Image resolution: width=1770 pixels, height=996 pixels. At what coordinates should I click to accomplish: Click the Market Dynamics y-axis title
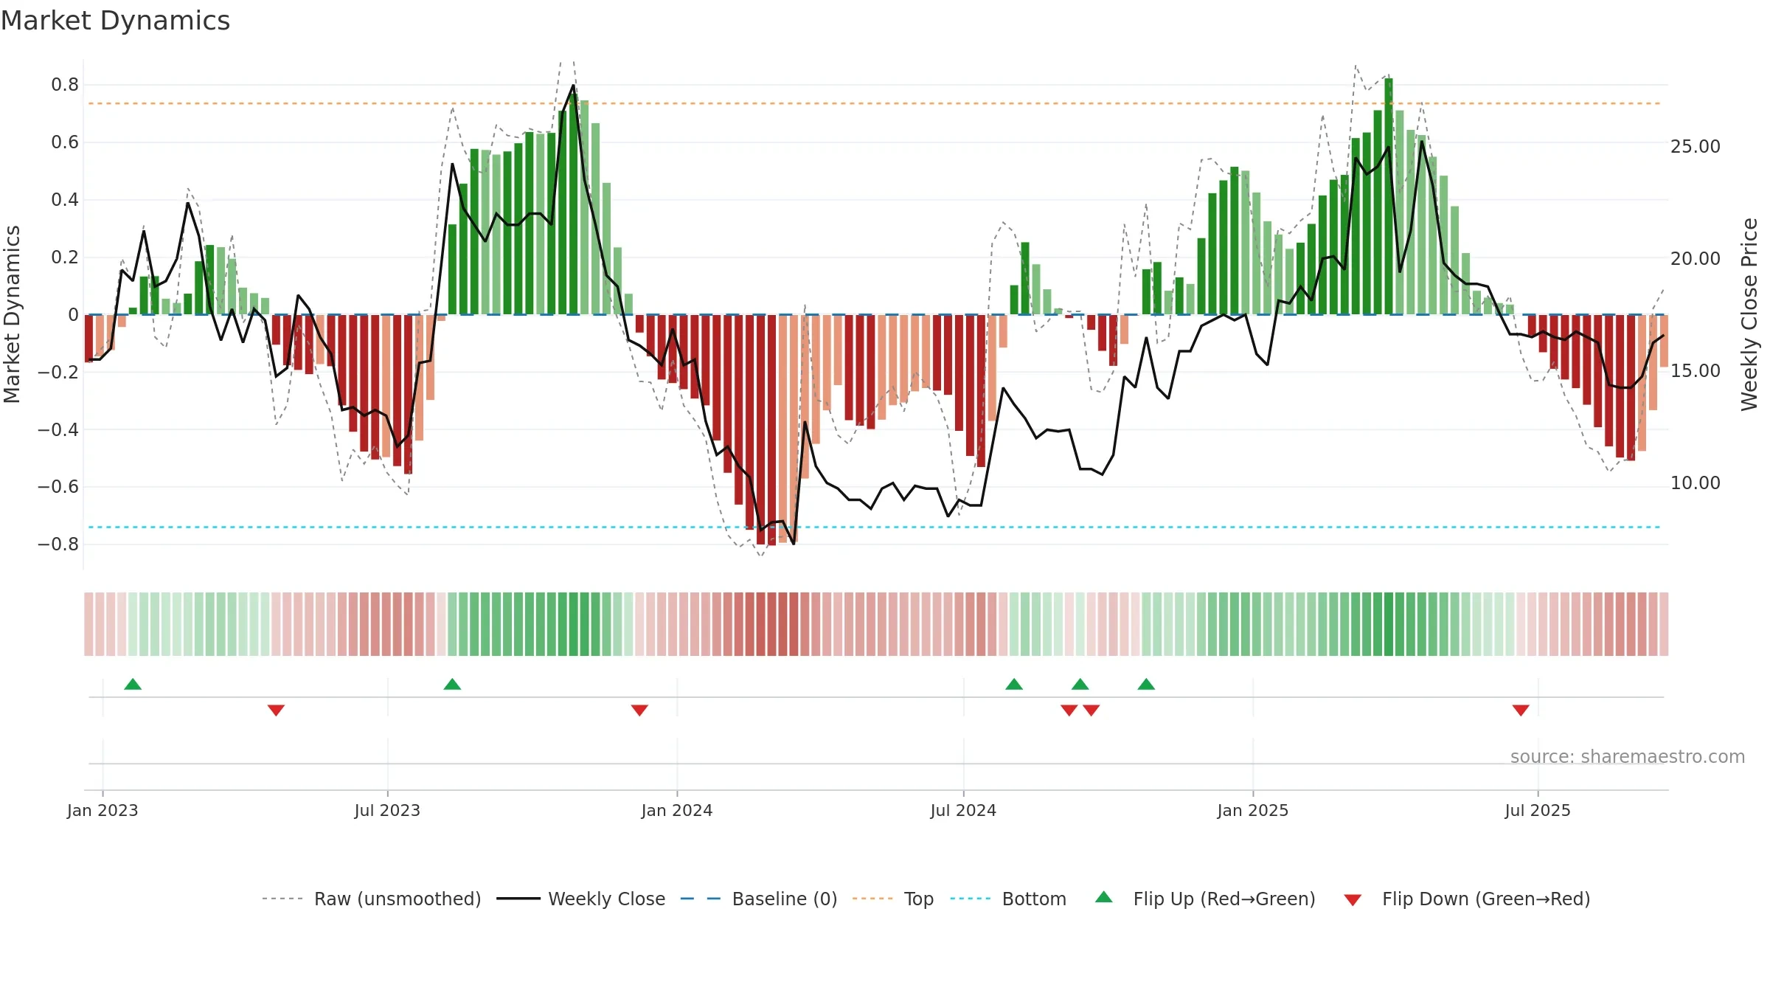(x=13, y=314)
